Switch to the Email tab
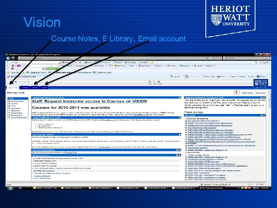This screenshot has width=277, height=208. tap(44, 88)
